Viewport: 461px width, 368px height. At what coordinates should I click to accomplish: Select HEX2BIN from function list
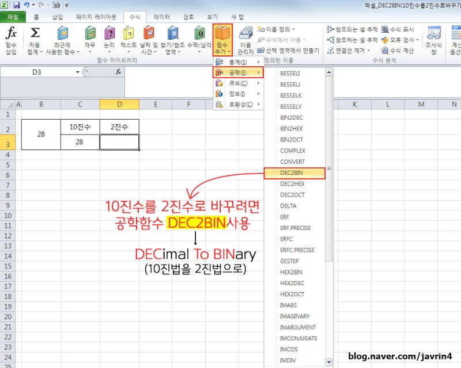[x=294, y=273]
